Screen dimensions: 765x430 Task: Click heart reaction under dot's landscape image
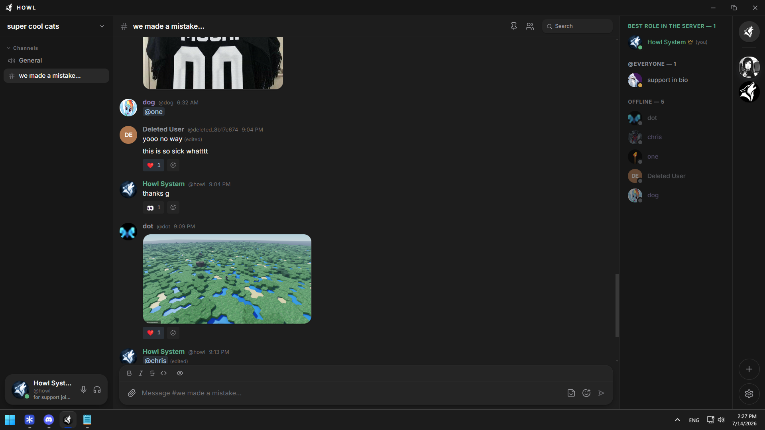153,333
